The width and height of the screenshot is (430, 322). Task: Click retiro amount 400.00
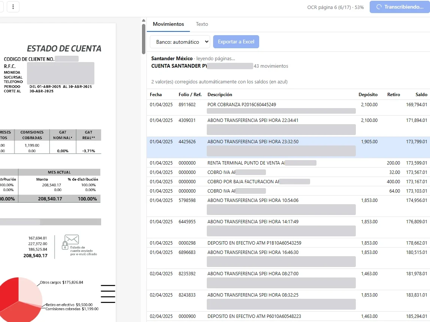pyautogui.click(x=393, y=181)
